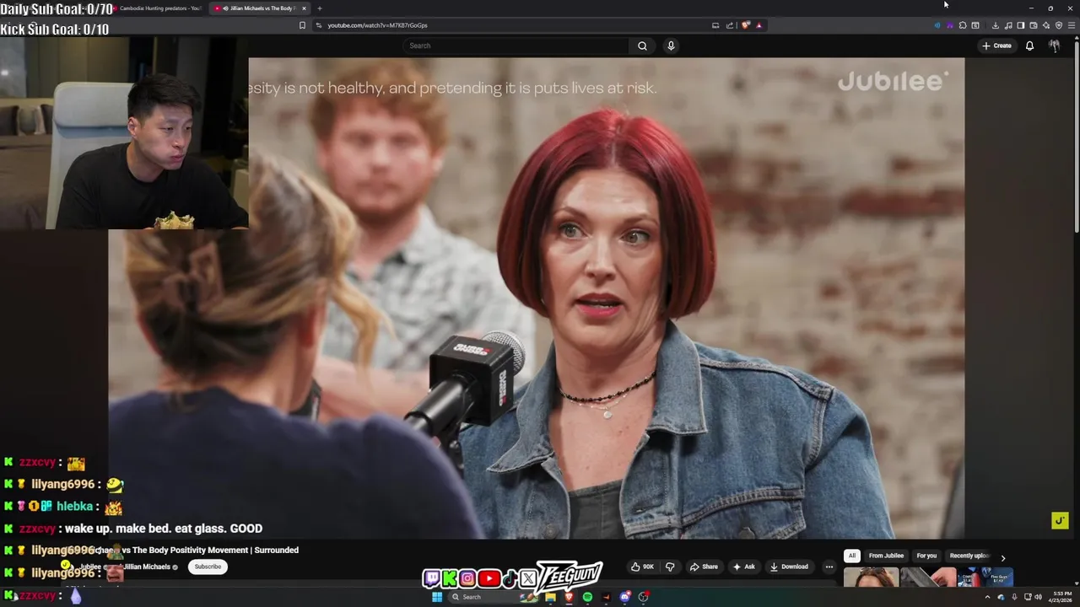Open the YouTube Create menu

(x=996, y=46)
